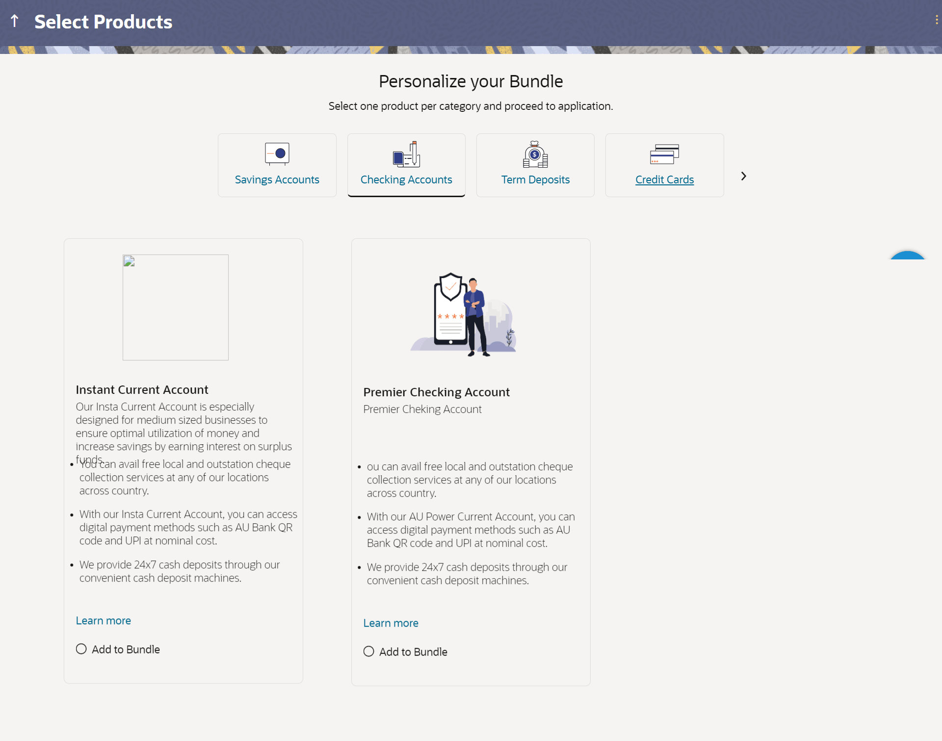The height and width of the screenshot is (741, 942).
Task: Open the three-dot overflow menu
Action: pos(936,20)
